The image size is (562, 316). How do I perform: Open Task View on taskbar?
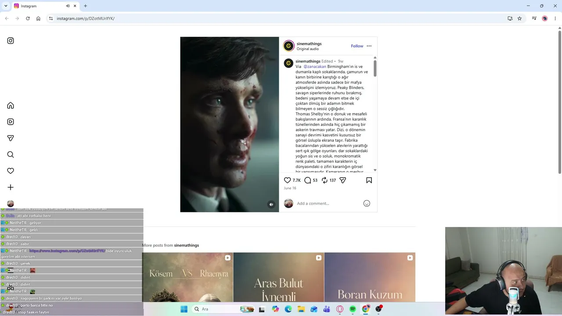262,309
